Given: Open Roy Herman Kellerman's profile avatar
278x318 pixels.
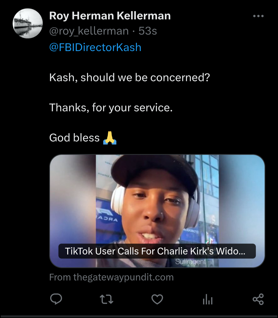Looking at the screenshot, I should 28,23.
